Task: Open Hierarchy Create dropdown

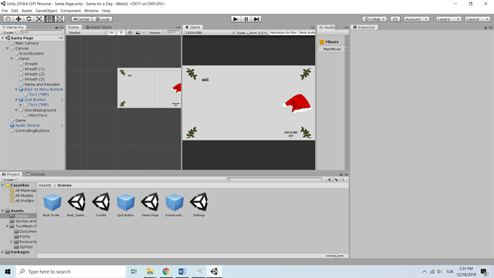Action: pyautogui.click(x=9, y=32)
